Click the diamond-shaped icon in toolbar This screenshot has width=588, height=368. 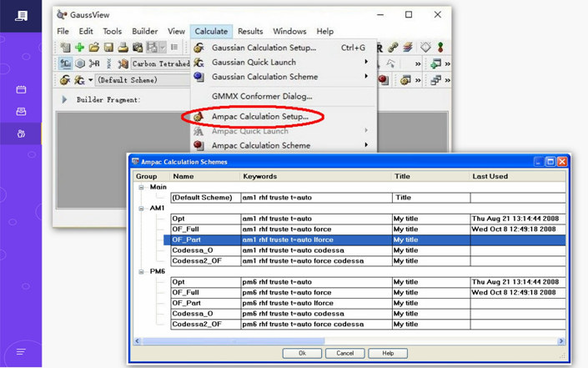(x=425, y=48)
